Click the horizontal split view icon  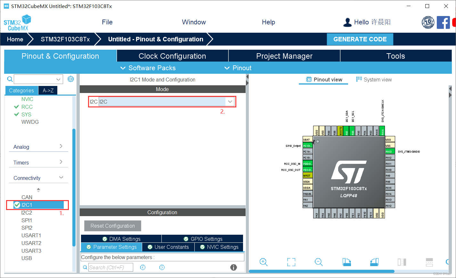click(x=429, y=262)
